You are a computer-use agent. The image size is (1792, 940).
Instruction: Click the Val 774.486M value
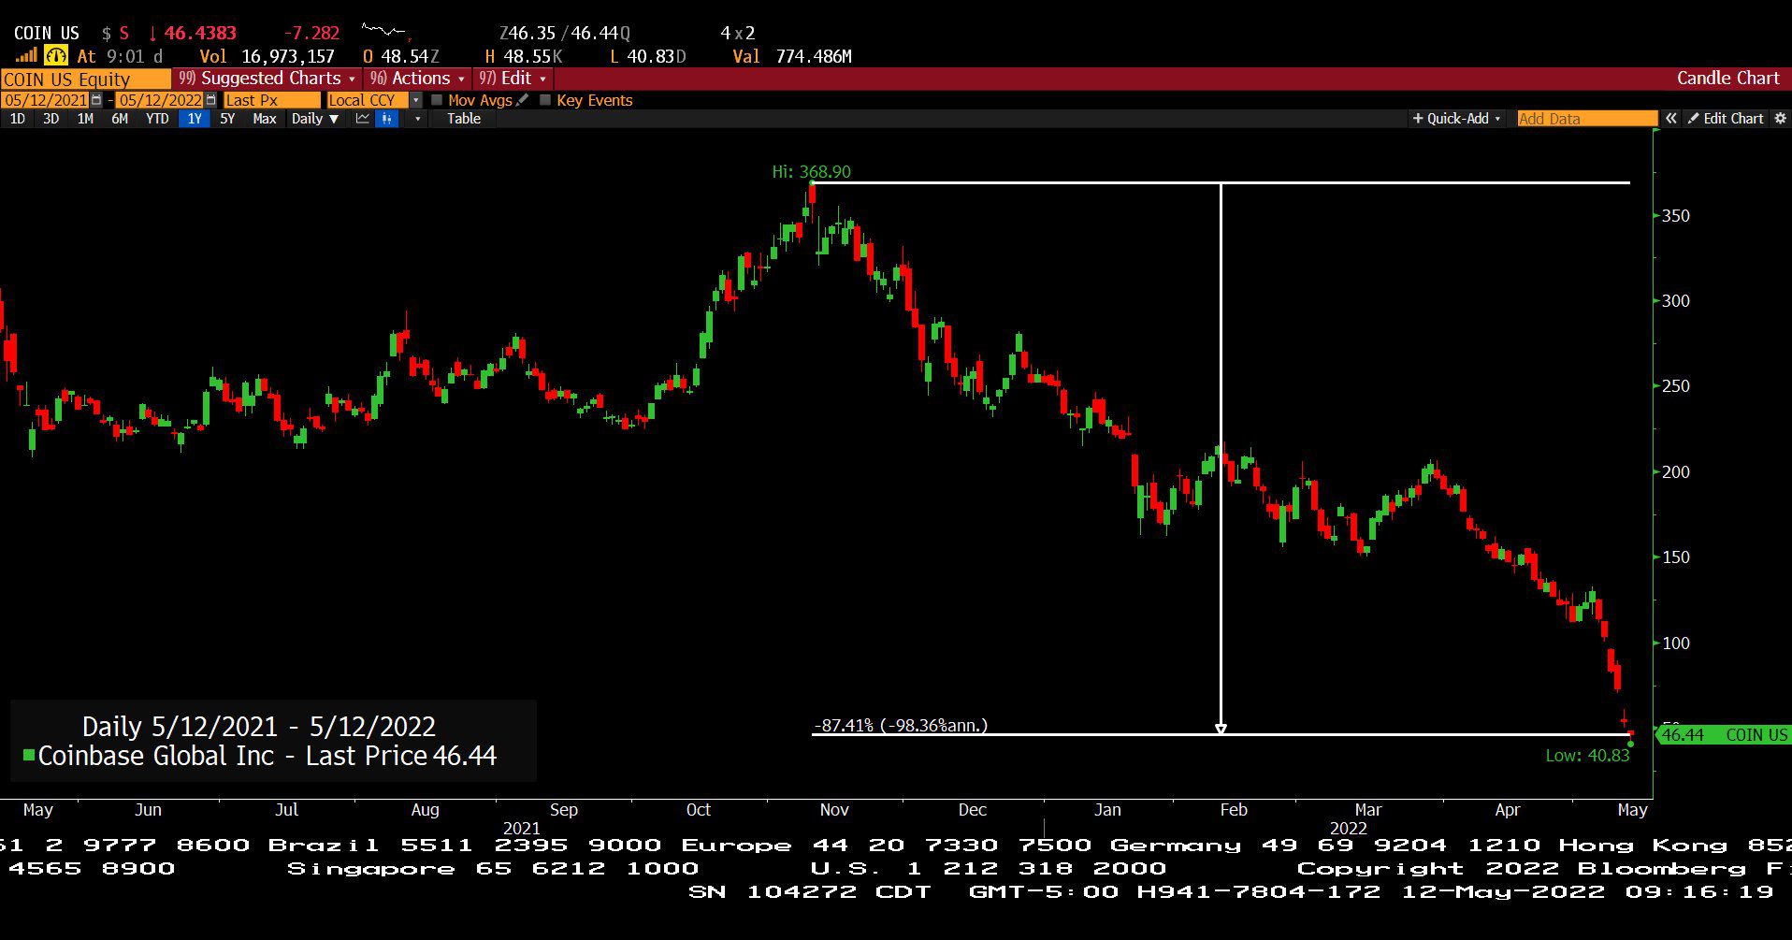point(792,56)
